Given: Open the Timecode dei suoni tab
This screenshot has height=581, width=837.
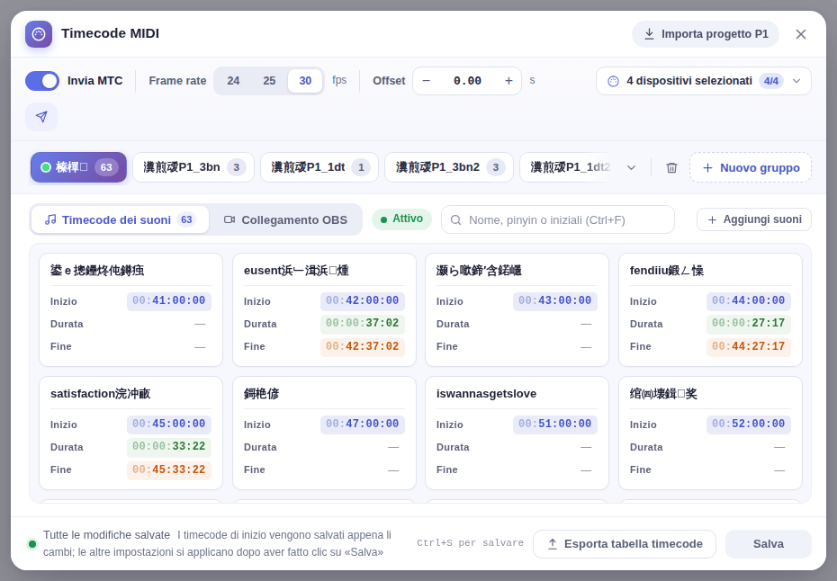Looking at the screenshot, I should point(120,219).
